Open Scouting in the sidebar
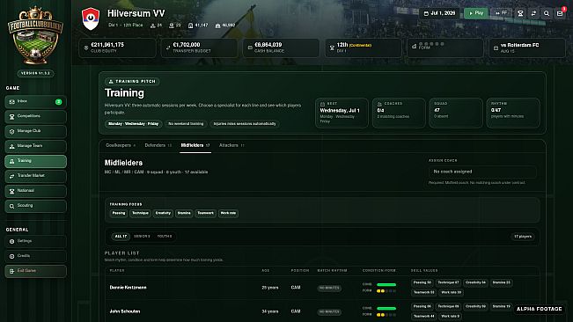Screen dimensions: 573x322 (35, 206)
